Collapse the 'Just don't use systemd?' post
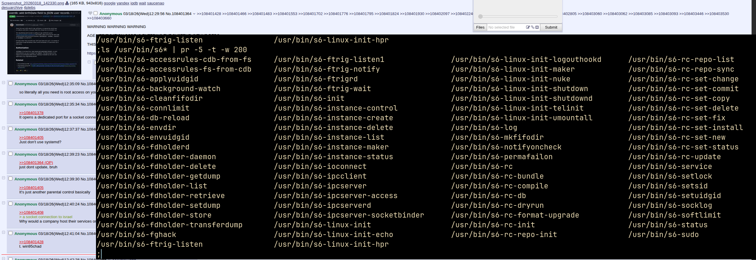 4,128
